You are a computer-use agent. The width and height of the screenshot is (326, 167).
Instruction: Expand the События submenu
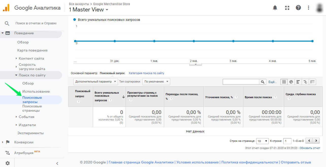point(16,117)
